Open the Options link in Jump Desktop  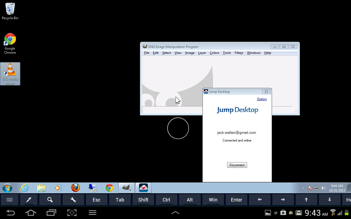262,99
